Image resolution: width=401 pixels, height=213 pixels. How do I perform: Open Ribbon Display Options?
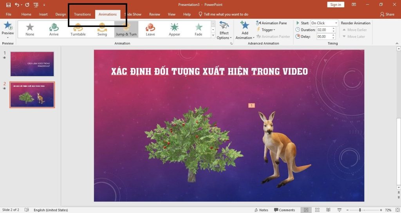(354, 5)
